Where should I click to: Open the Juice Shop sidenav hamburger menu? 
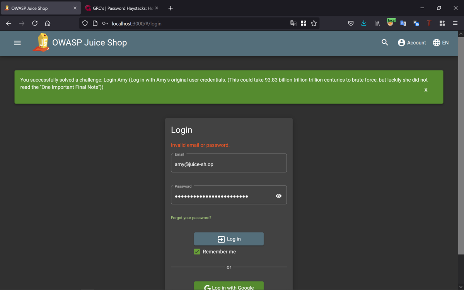(x=17, y=43)
